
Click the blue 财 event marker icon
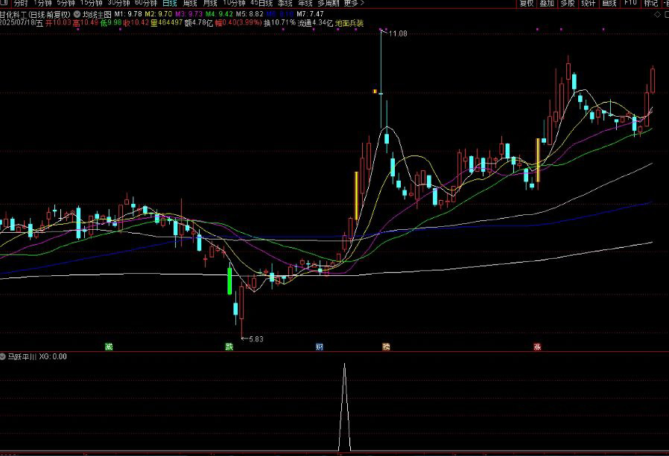[x=320, y=347]
